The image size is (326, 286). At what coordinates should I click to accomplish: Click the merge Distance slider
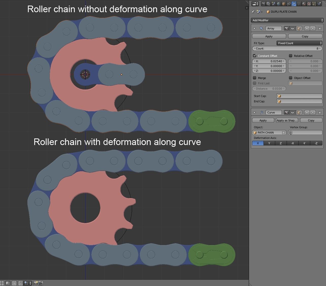(269, 89)
